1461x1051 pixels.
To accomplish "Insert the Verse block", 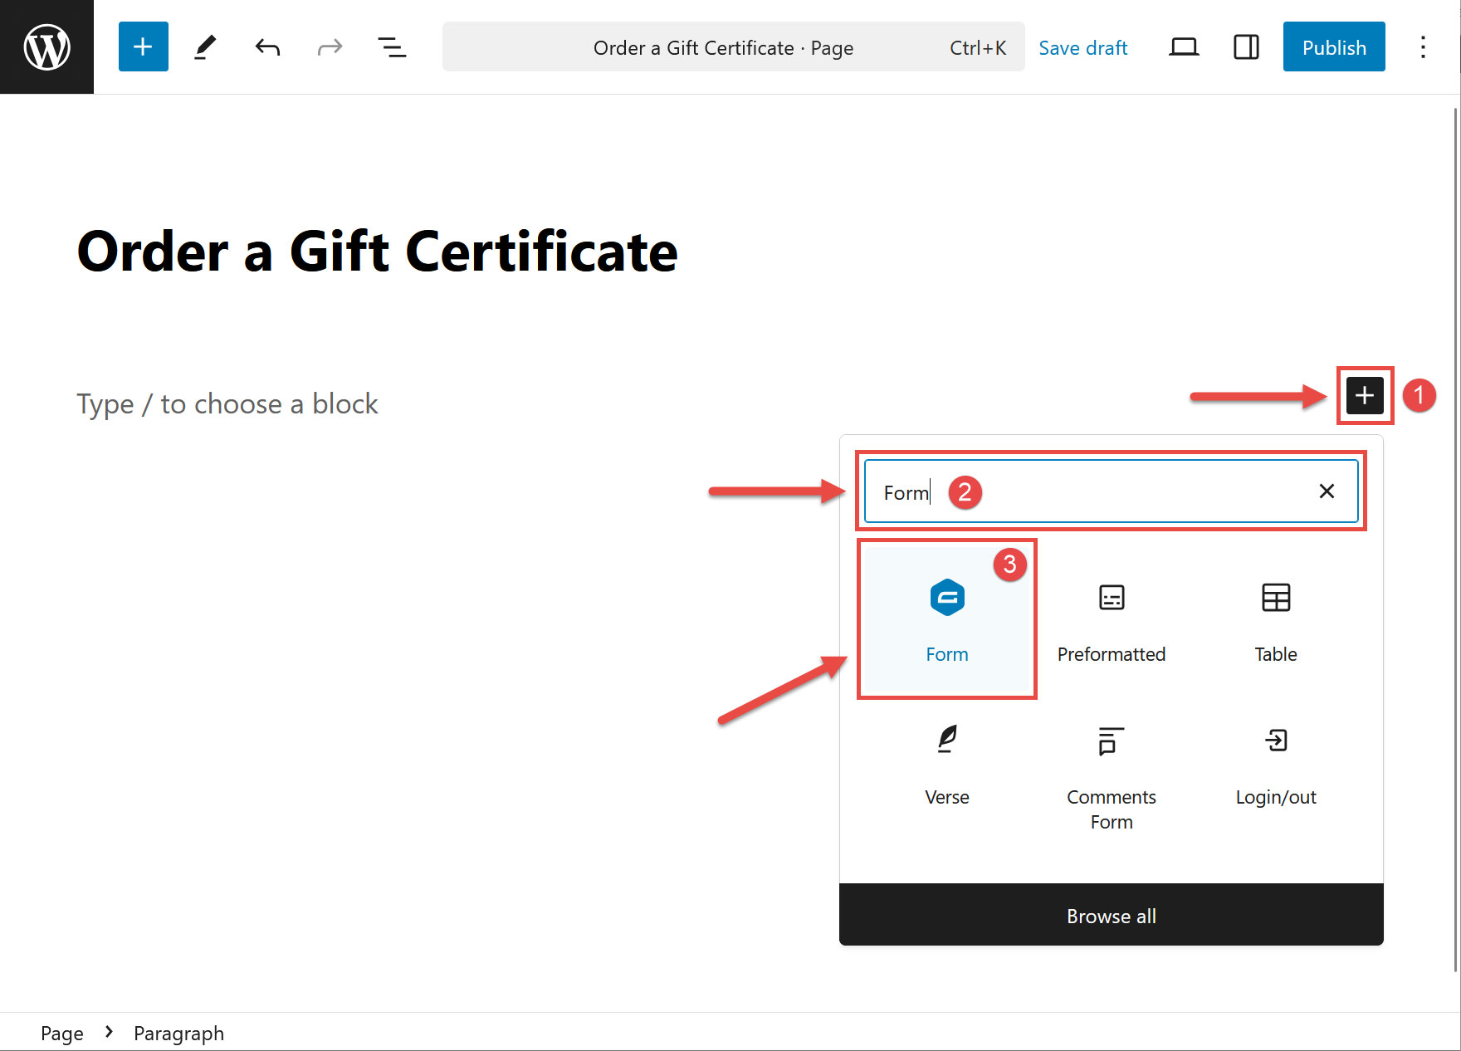I will click(947, 764).
